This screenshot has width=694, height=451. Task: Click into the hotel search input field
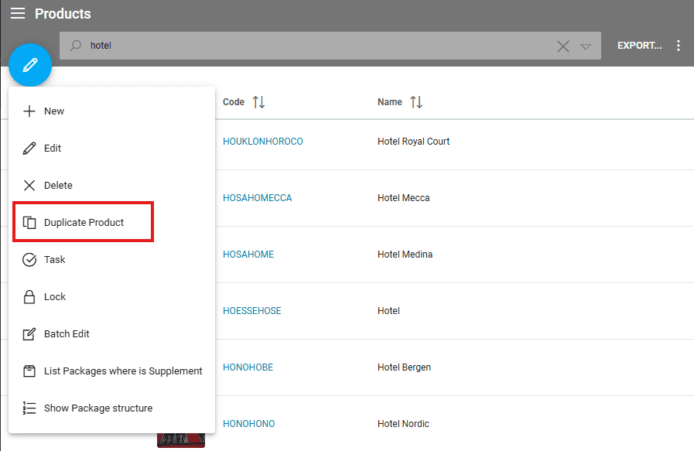pyautogui.click(x=309, y=46)
